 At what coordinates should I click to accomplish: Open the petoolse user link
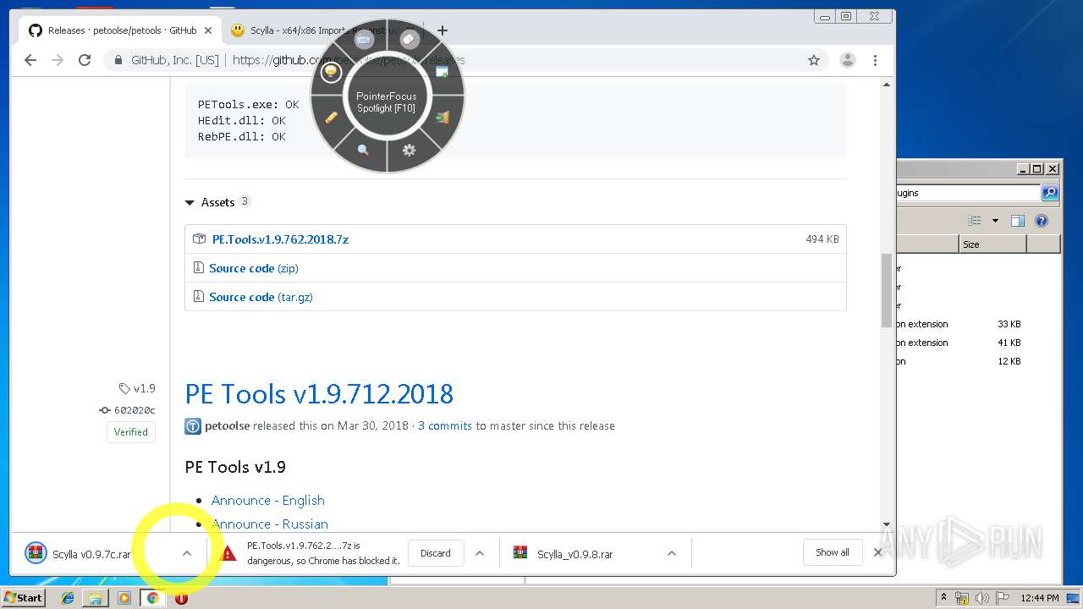(227, 425)
